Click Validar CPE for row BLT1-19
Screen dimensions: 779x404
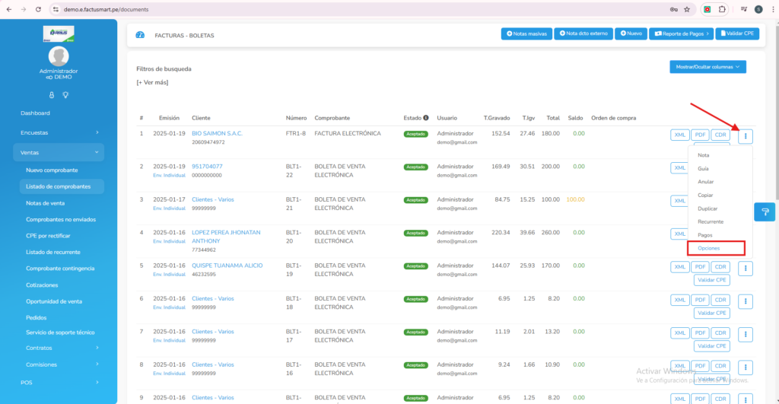click(711, 280)
